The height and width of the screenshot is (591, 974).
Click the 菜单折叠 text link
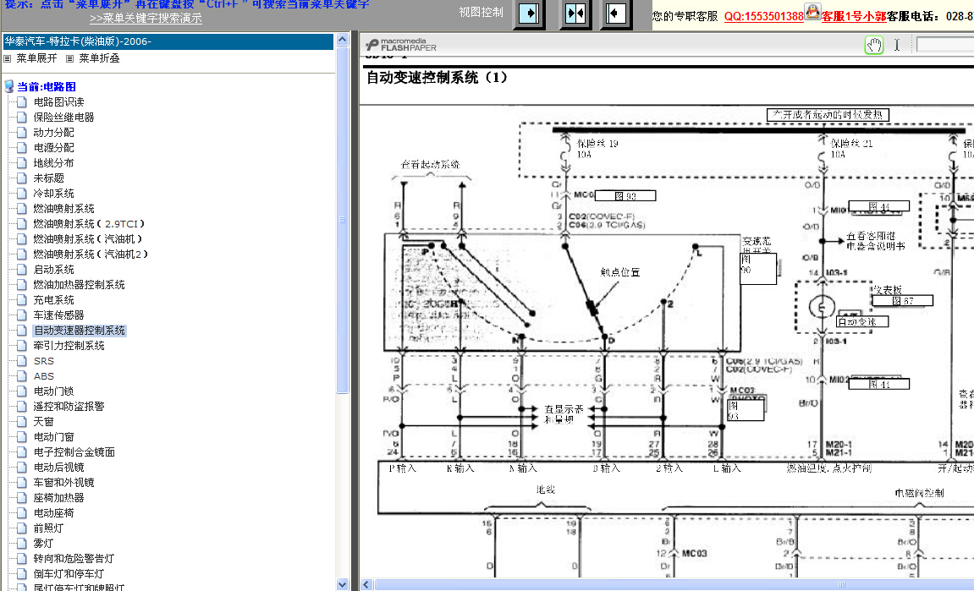99,58
